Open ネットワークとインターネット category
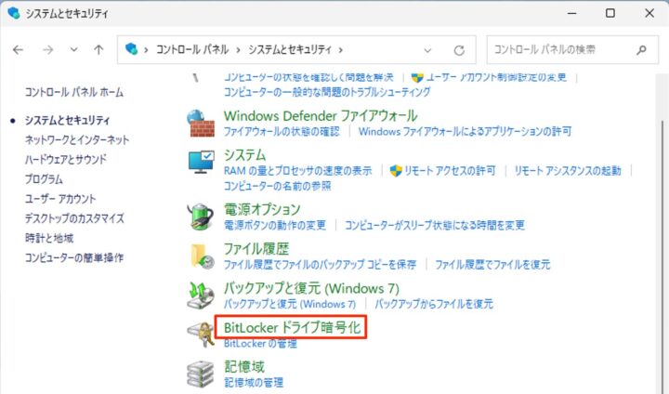Viewport: 669px width, 394px height. (x=77, y=139)
